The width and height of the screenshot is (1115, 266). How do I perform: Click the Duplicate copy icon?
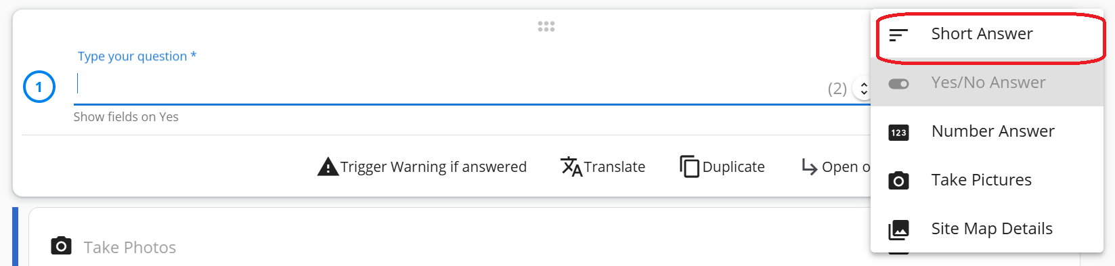point(689,167)
